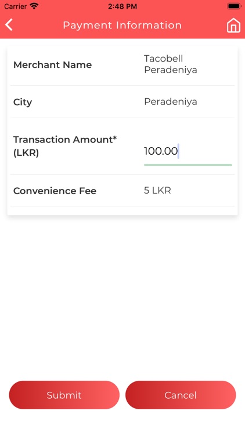Open the home screen icon
Screen dimensions: 245x436
(233, 26)
